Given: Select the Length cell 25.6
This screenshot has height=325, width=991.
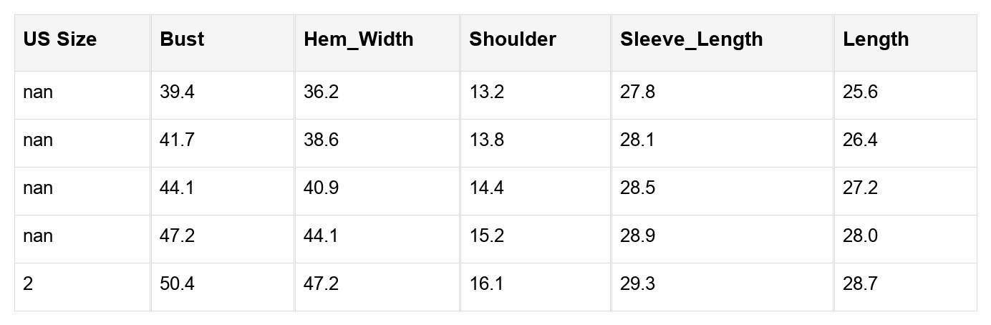Looking at the screenshot, I should pyautogui.click(x=860, y=92).
